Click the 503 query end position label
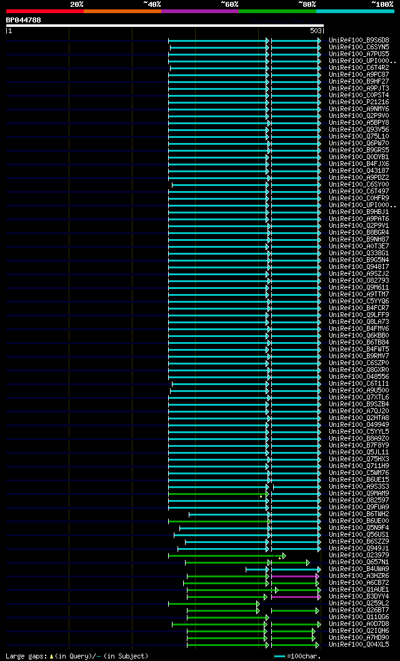This screenshot has height=661, width=400. pos(316,31)
